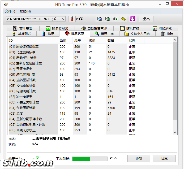Click the copy text to clipboard icon
This screenshot has width=184, height=169.
tap(99, 19)
